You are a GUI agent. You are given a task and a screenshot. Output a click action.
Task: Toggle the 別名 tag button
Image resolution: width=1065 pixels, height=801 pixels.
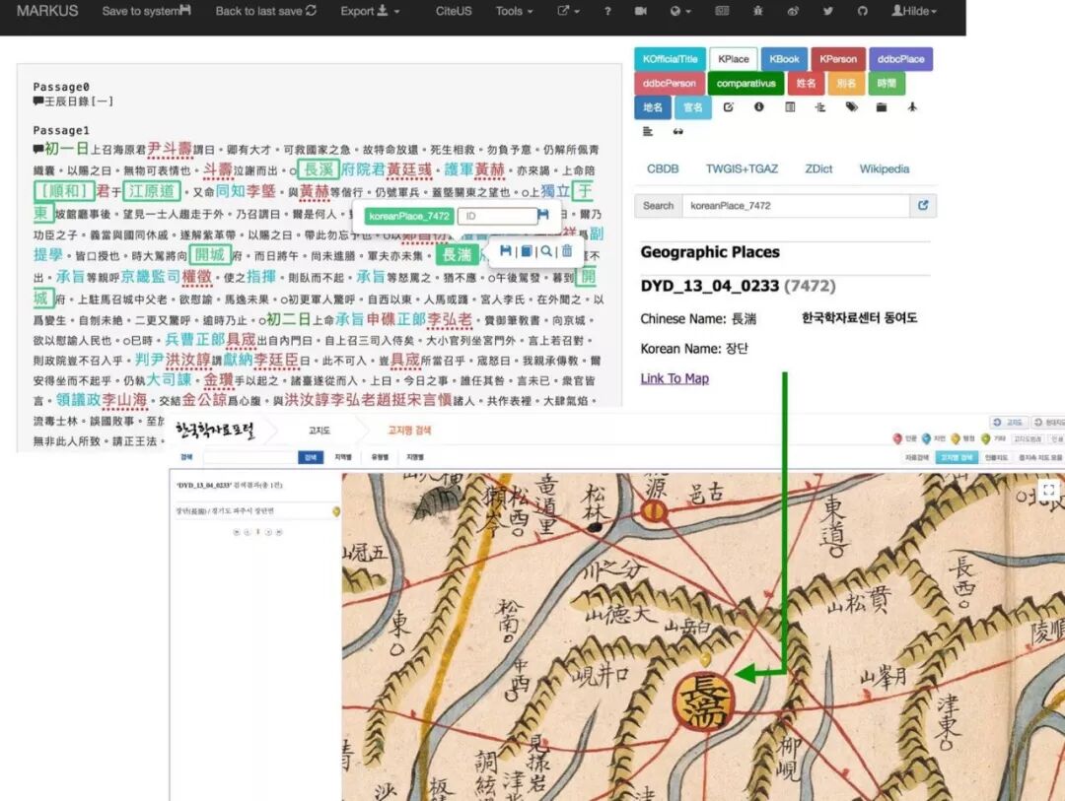[x=846, y=84]
